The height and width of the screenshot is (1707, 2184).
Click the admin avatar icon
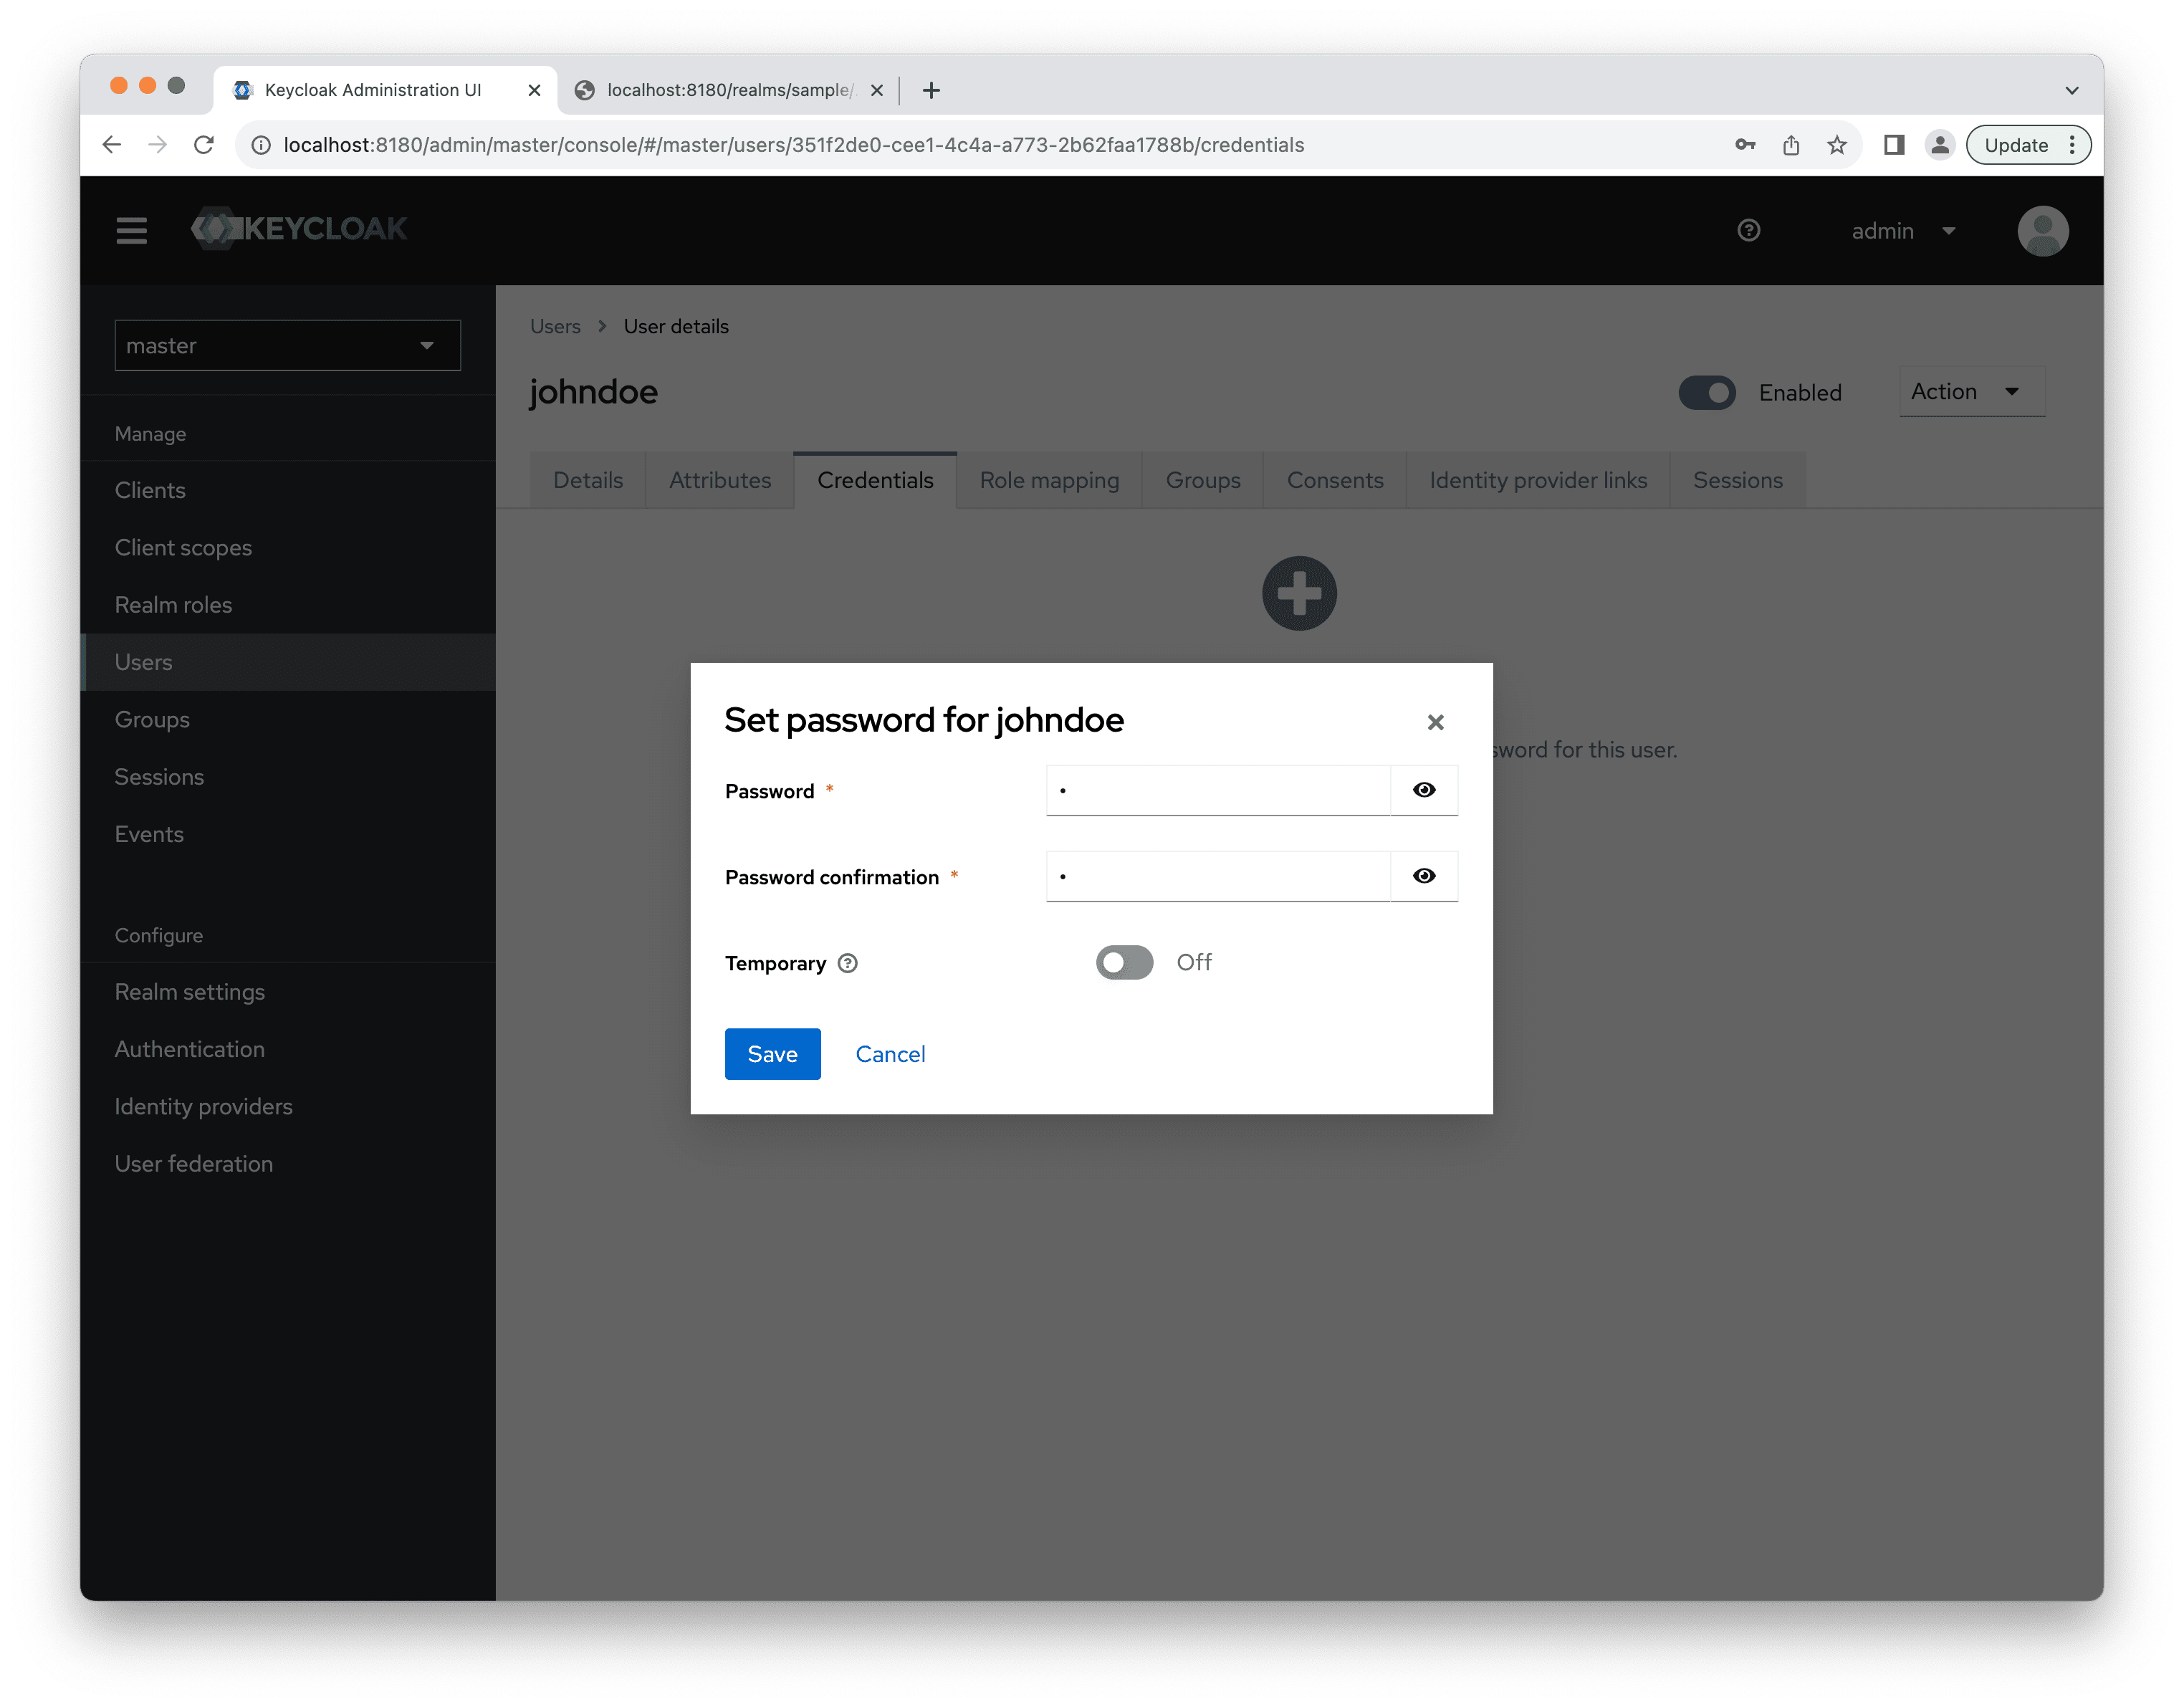point(2043,230)
